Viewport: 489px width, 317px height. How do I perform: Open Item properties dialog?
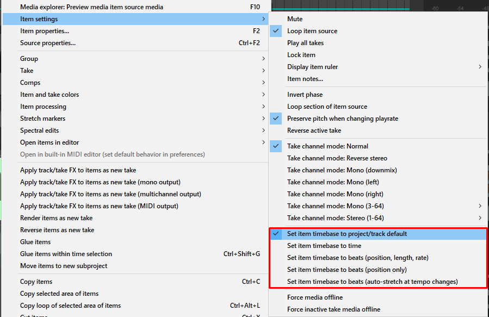tap(45, 31)
